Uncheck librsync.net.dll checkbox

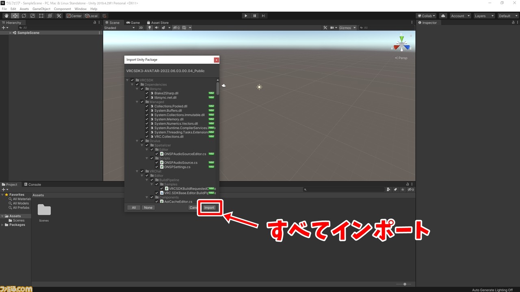tap(147, 97)
